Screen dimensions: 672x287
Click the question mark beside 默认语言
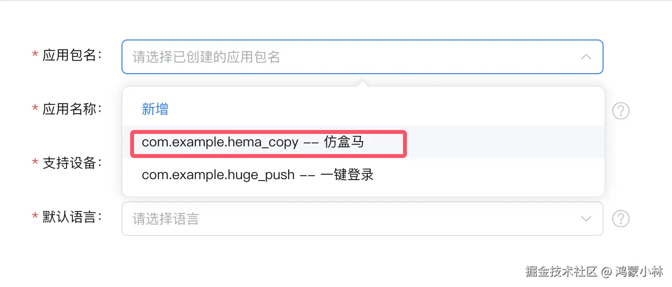coord(621,219)
